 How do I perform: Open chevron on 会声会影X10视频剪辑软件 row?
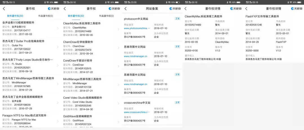58,28
